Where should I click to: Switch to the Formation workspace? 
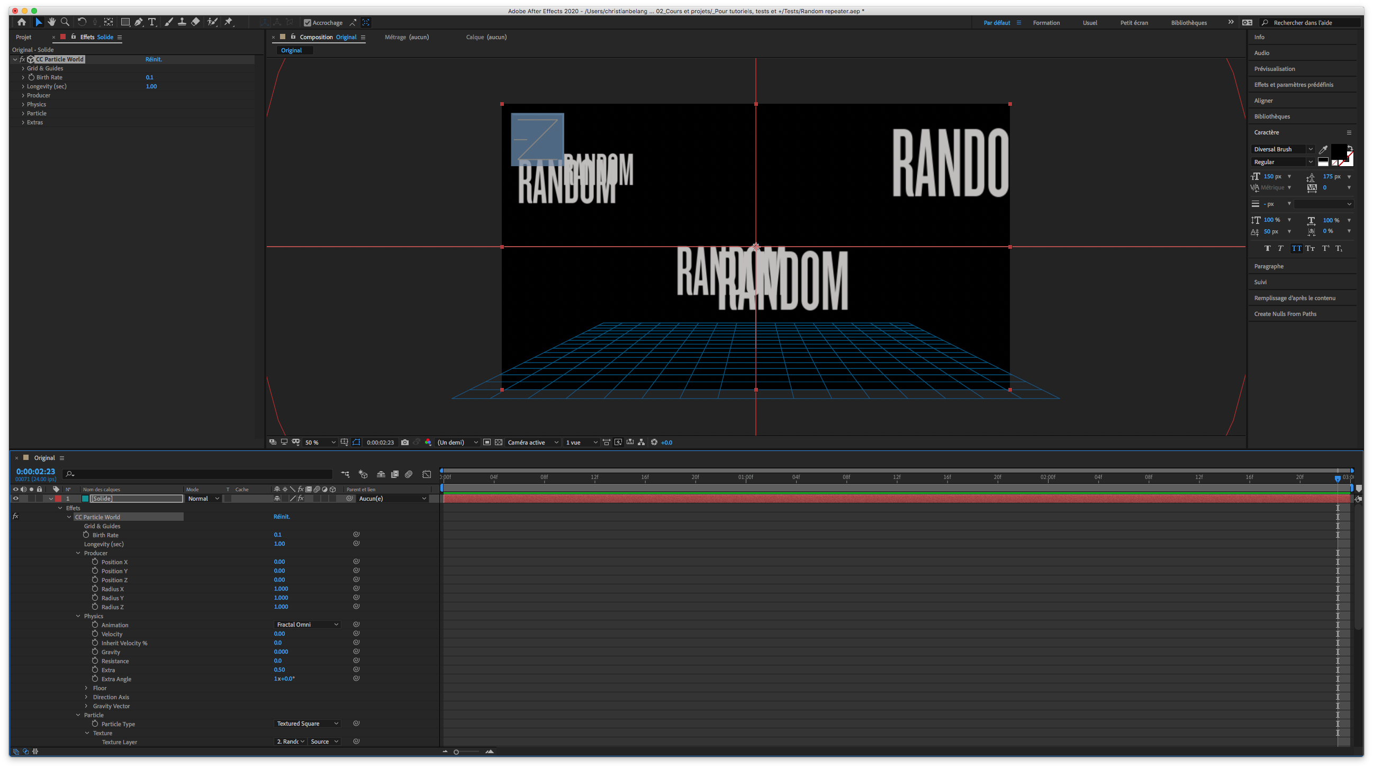[1046, 22]
